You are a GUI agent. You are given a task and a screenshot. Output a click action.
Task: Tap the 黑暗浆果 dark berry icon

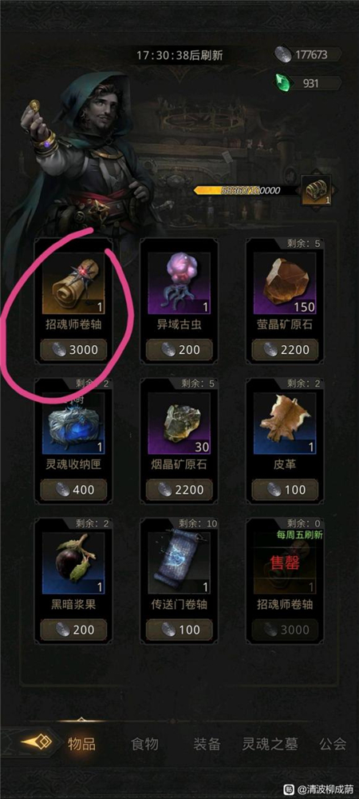pyautogui.click(x=73, y=563)
